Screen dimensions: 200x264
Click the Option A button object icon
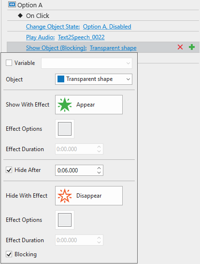pyautogui.click(x=12, y=4)
